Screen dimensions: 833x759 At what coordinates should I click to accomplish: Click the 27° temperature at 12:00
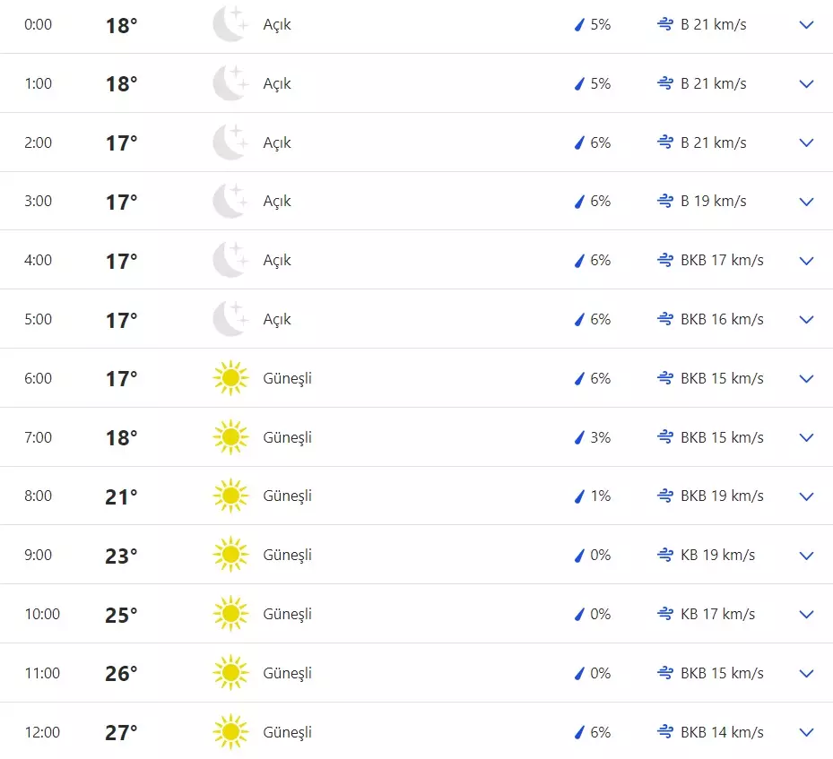pyautogui.click(x=121, y=733)
